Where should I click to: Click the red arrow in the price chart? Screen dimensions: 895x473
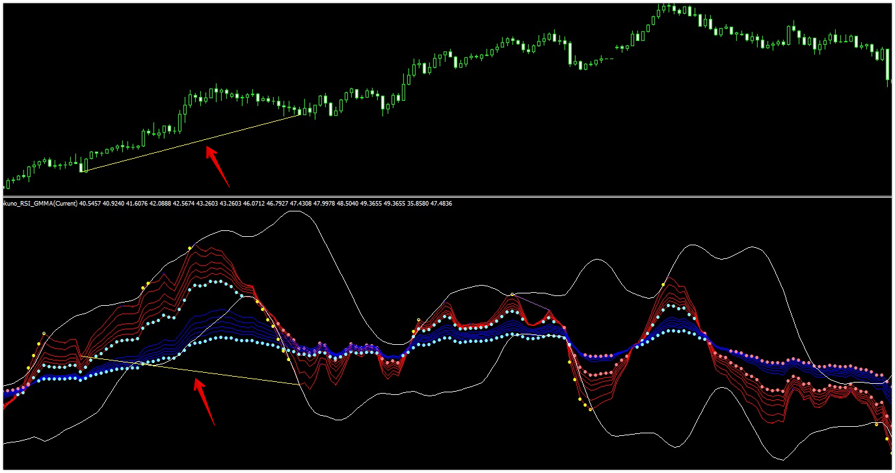[218, 165]
